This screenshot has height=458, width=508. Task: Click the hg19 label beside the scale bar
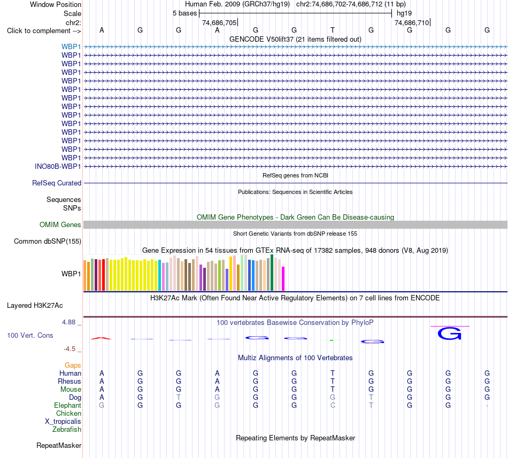(404, 13)
